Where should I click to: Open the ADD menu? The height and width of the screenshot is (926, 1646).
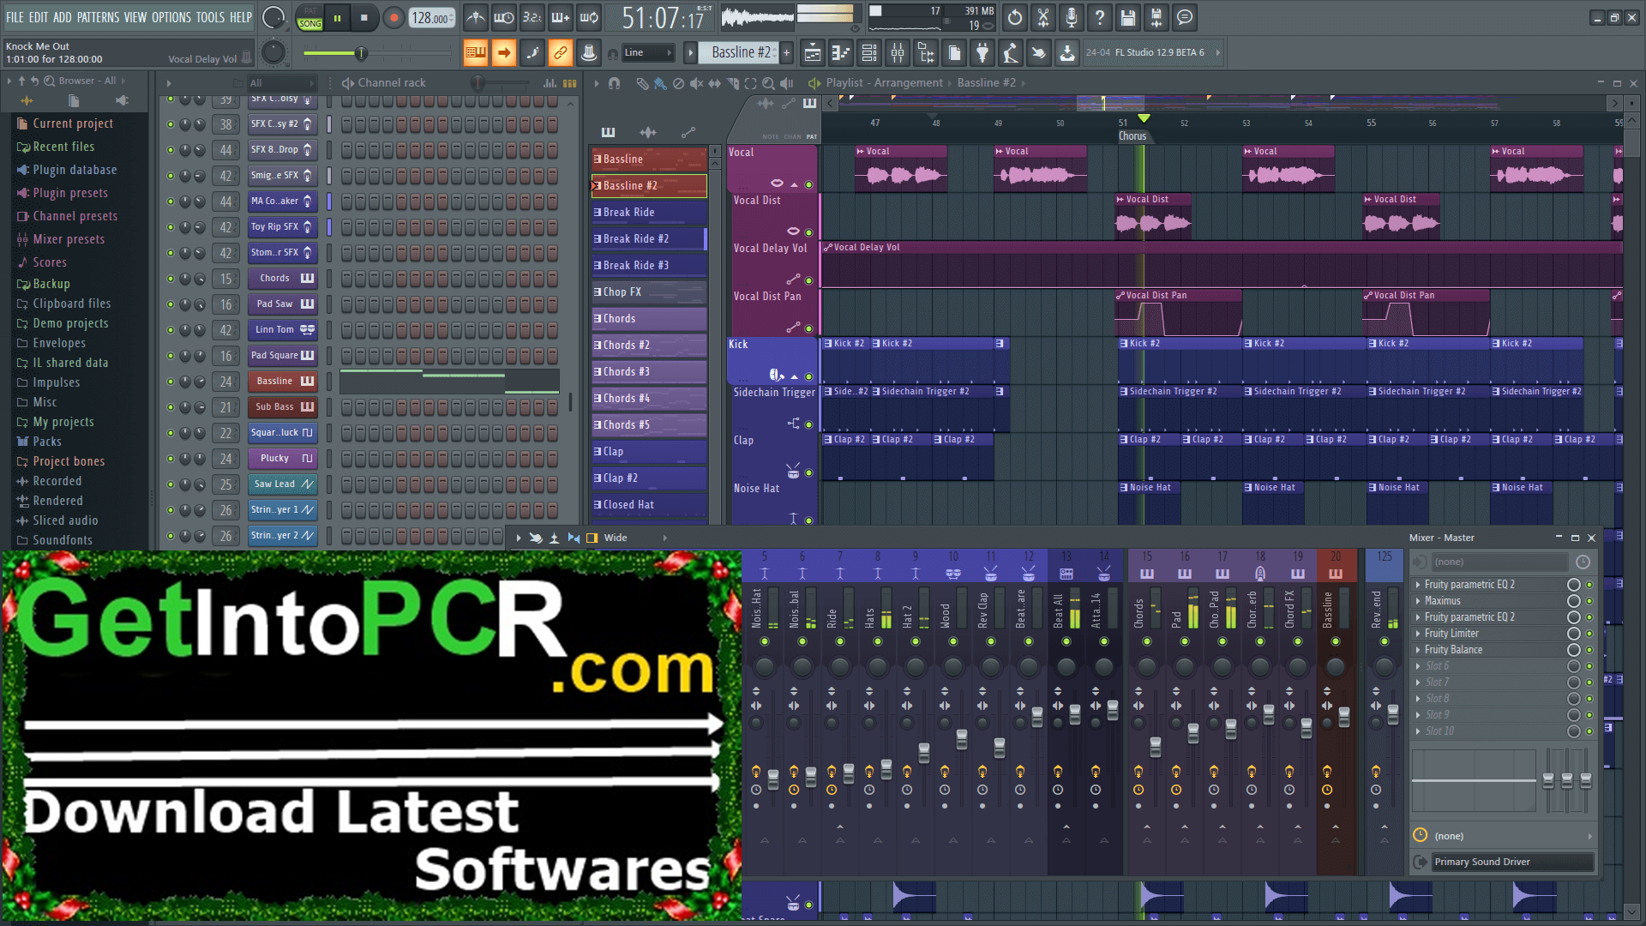(x=63, y=17)
